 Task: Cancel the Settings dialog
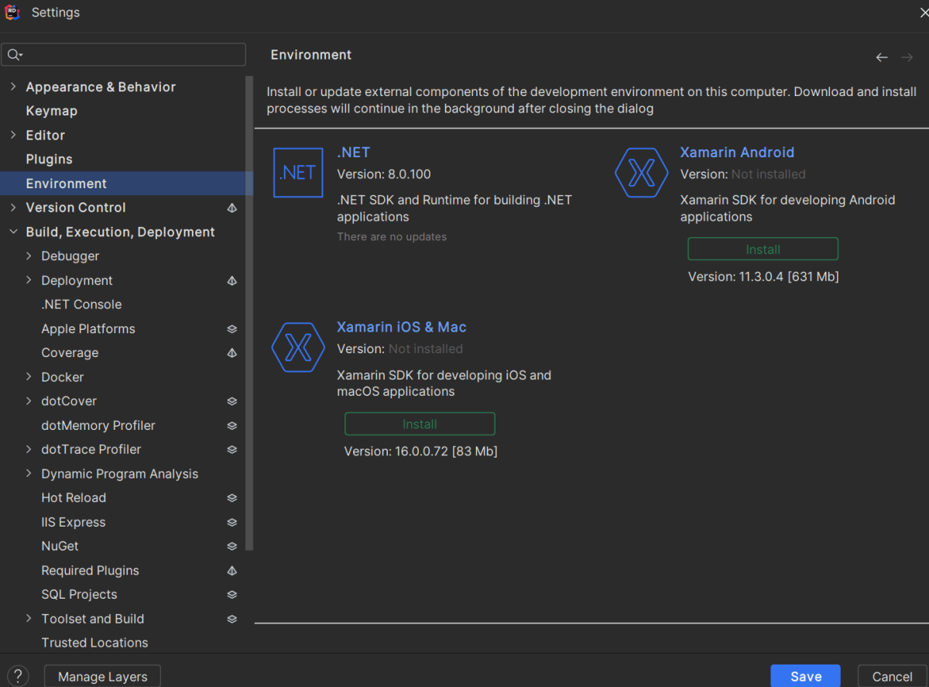tap(893, 676)
